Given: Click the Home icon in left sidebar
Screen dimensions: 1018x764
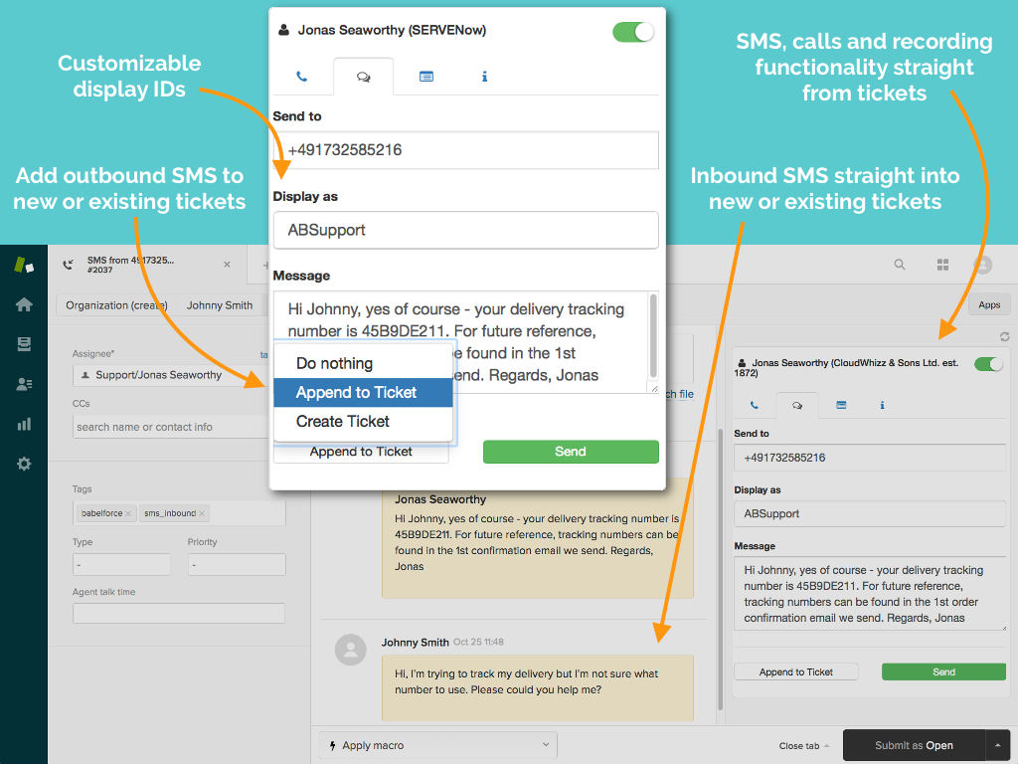Looking at the screenshot, I should coord(24,305).
